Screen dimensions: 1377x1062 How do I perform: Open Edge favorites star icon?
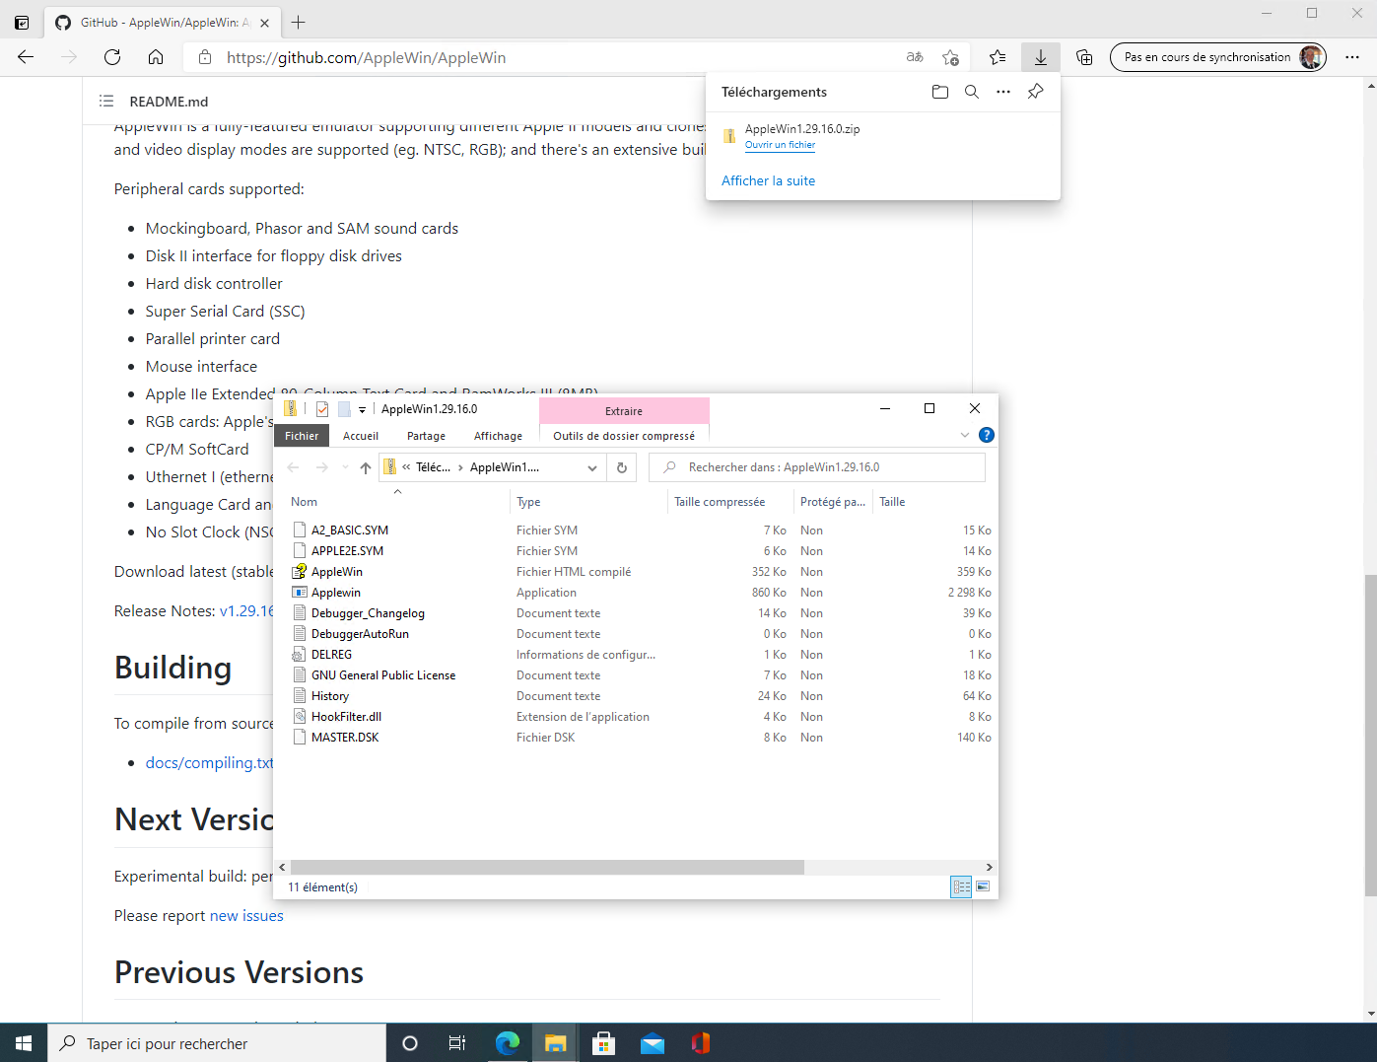click(x=998, y=57)
